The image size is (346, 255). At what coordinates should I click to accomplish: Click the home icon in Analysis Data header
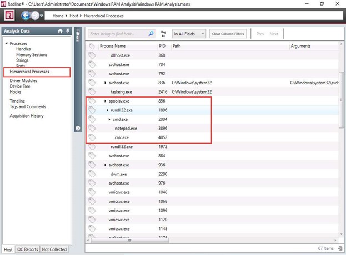(60, 31)
